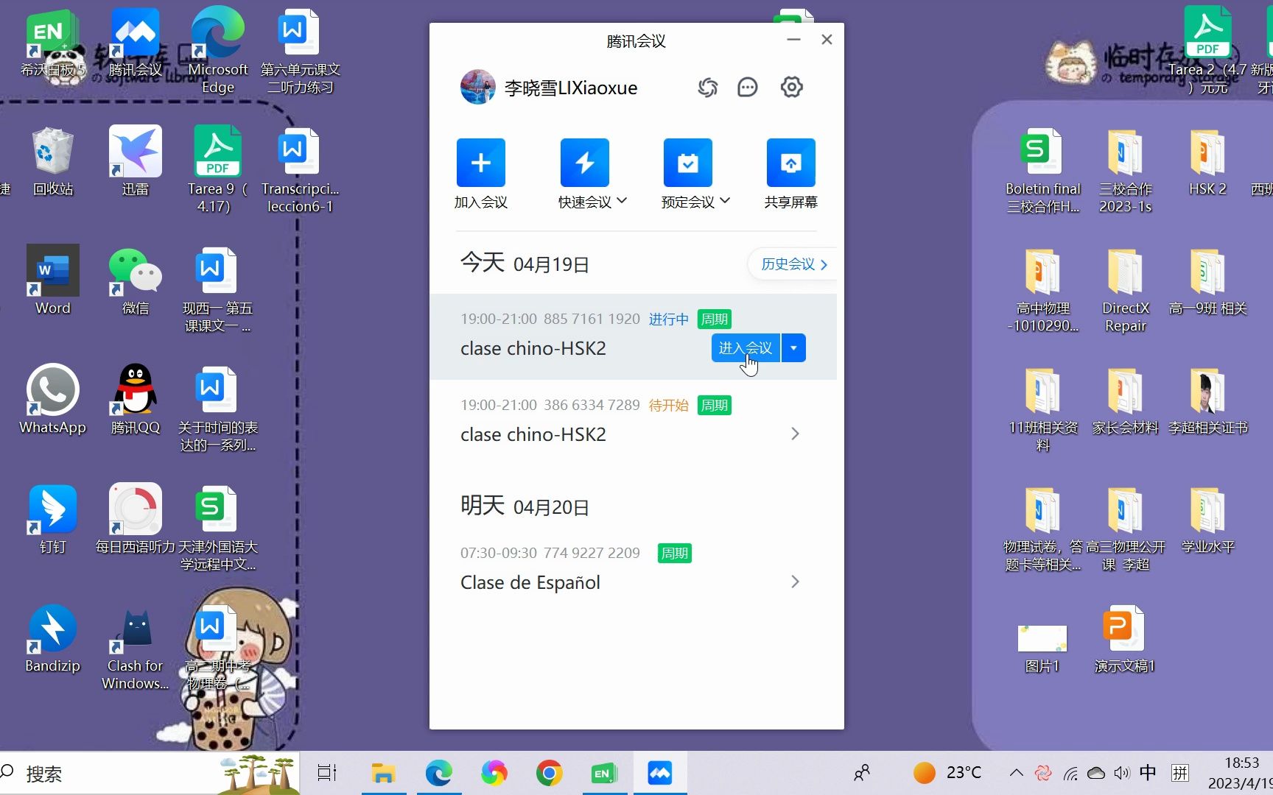The height and width of the screenshot is (795, 1273).
Task: Select the 迅雷 desktop shortcut
Action: pos(136,160)
